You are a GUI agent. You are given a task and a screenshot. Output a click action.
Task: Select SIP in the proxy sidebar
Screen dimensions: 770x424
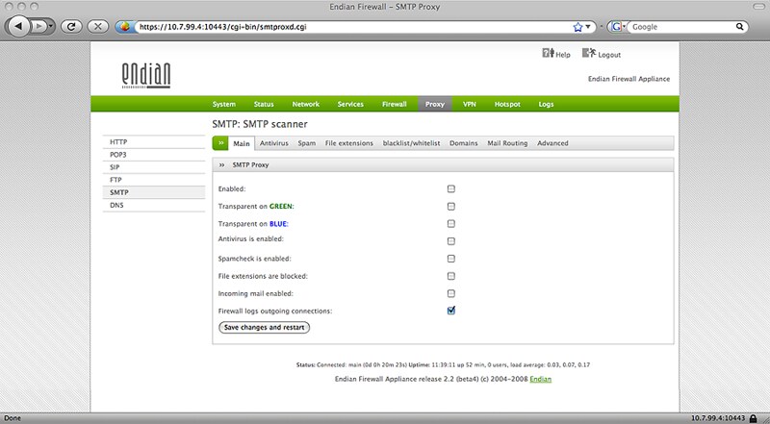pyautogui.click(x=154, y=167)
